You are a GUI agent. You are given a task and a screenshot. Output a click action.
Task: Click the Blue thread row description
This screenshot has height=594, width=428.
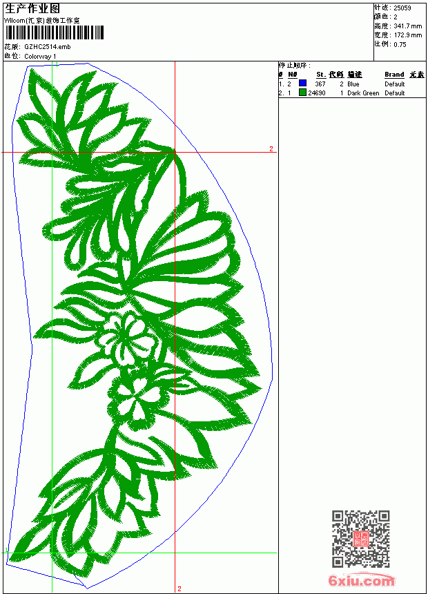coord(353,84)
